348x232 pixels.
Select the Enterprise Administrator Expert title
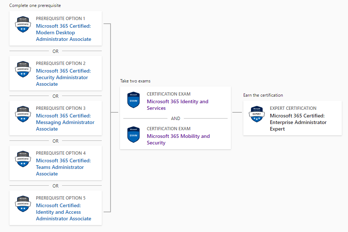click(298, 122)
